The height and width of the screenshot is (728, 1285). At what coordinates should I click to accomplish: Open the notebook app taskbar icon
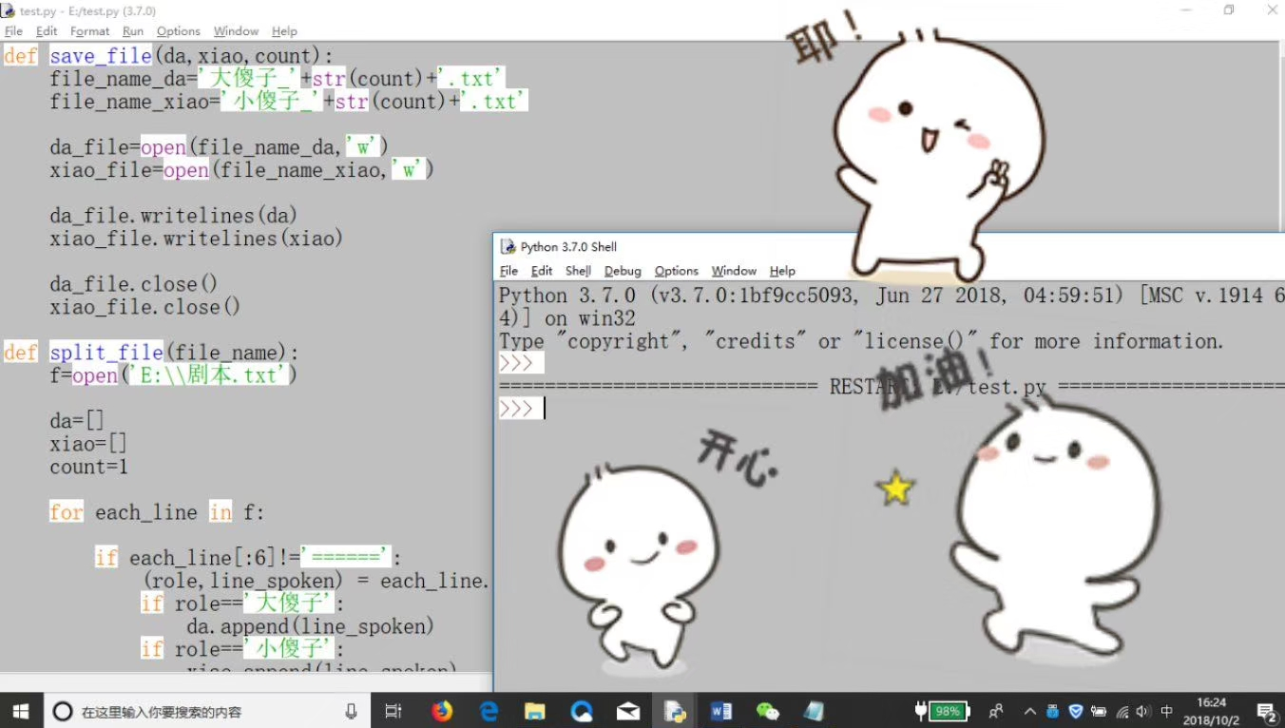point(814,711)
